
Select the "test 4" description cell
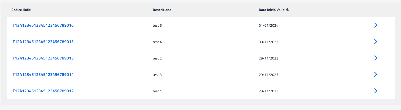click(157, 42)
